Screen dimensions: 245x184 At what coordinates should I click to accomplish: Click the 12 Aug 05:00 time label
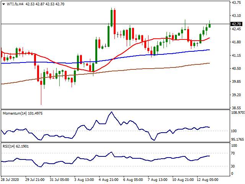[x=207, y=180]
